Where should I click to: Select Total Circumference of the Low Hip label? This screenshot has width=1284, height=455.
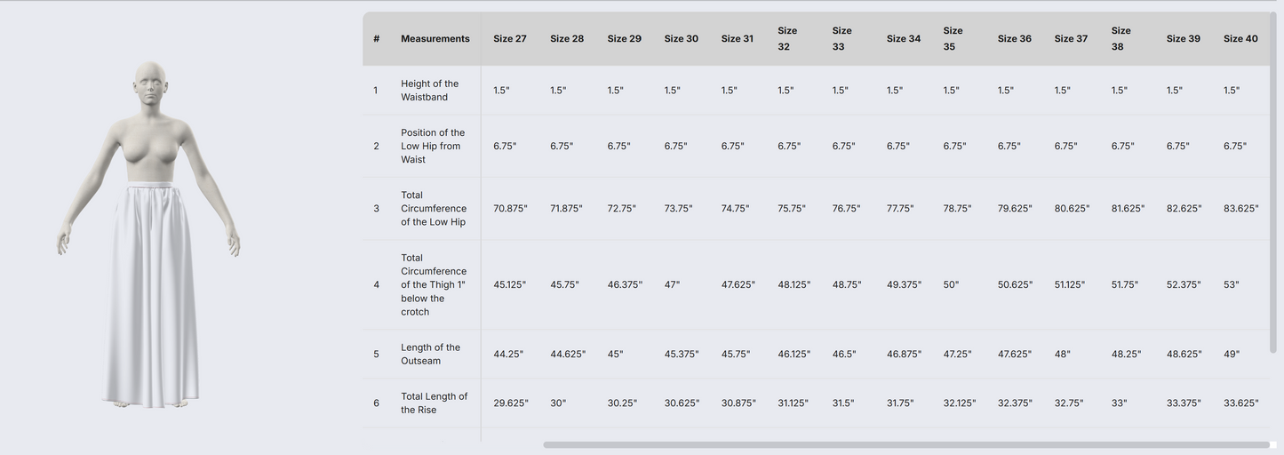tap(434, 209)
